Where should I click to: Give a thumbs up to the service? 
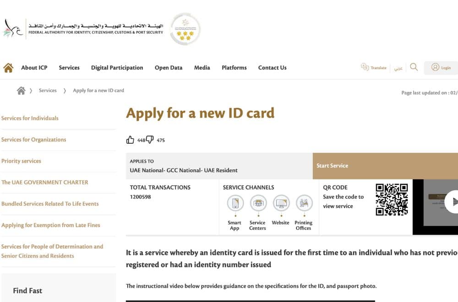[x=131, y=139]
